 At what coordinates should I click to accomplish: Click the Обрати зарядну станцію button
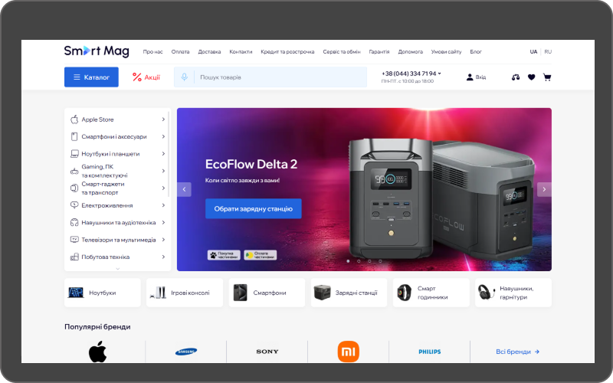click(254, 208)
